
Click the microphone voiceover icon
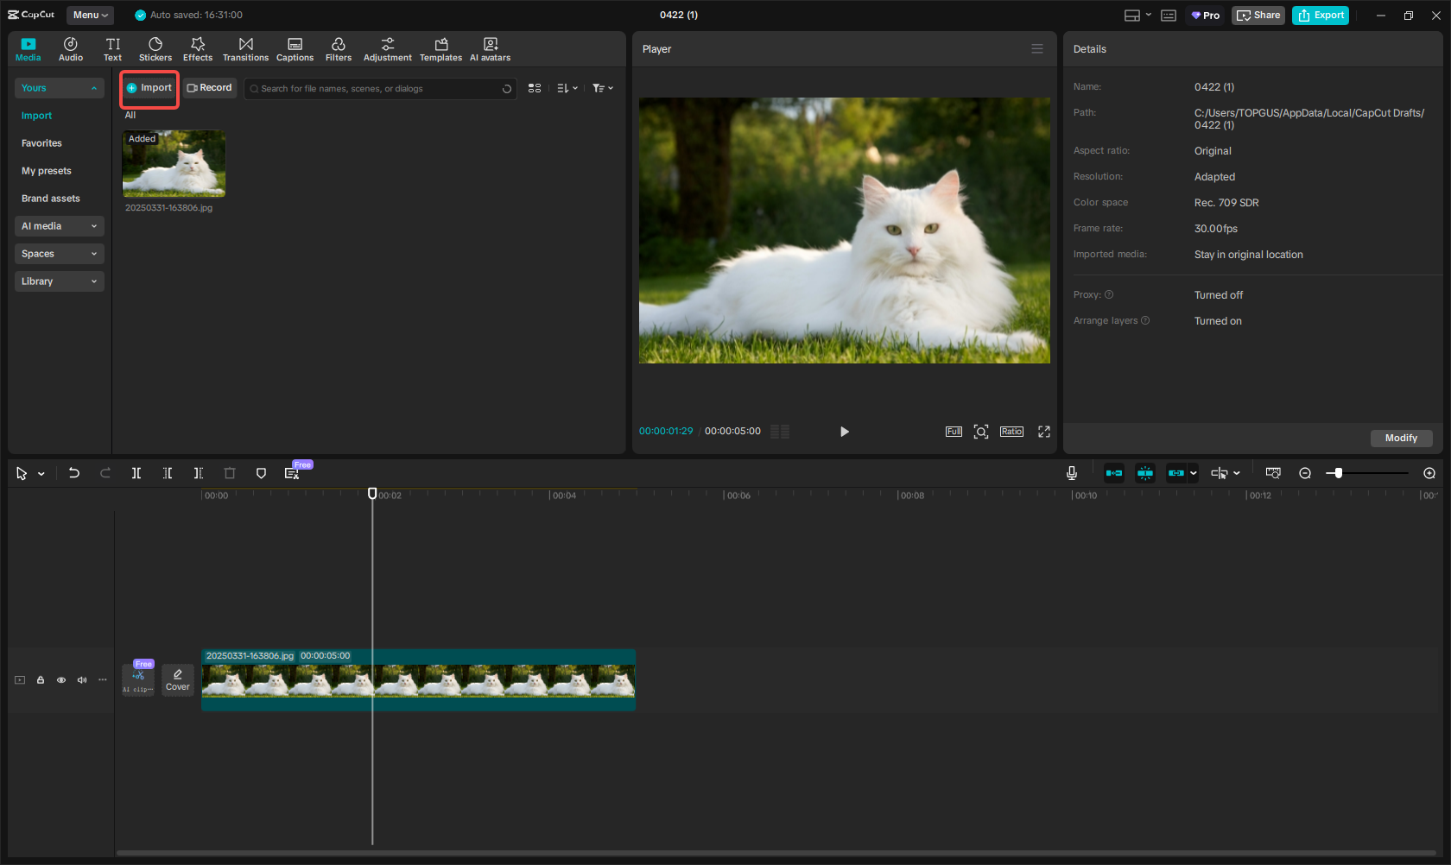(1071, 473)
